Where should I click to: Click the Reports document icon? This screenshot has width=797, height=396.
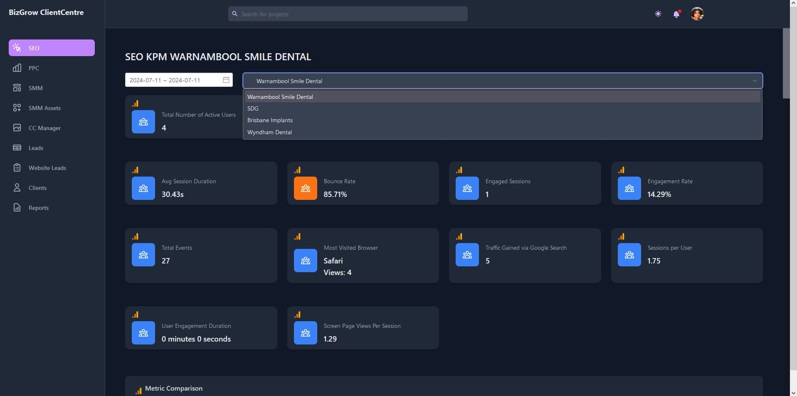point(17,207)
